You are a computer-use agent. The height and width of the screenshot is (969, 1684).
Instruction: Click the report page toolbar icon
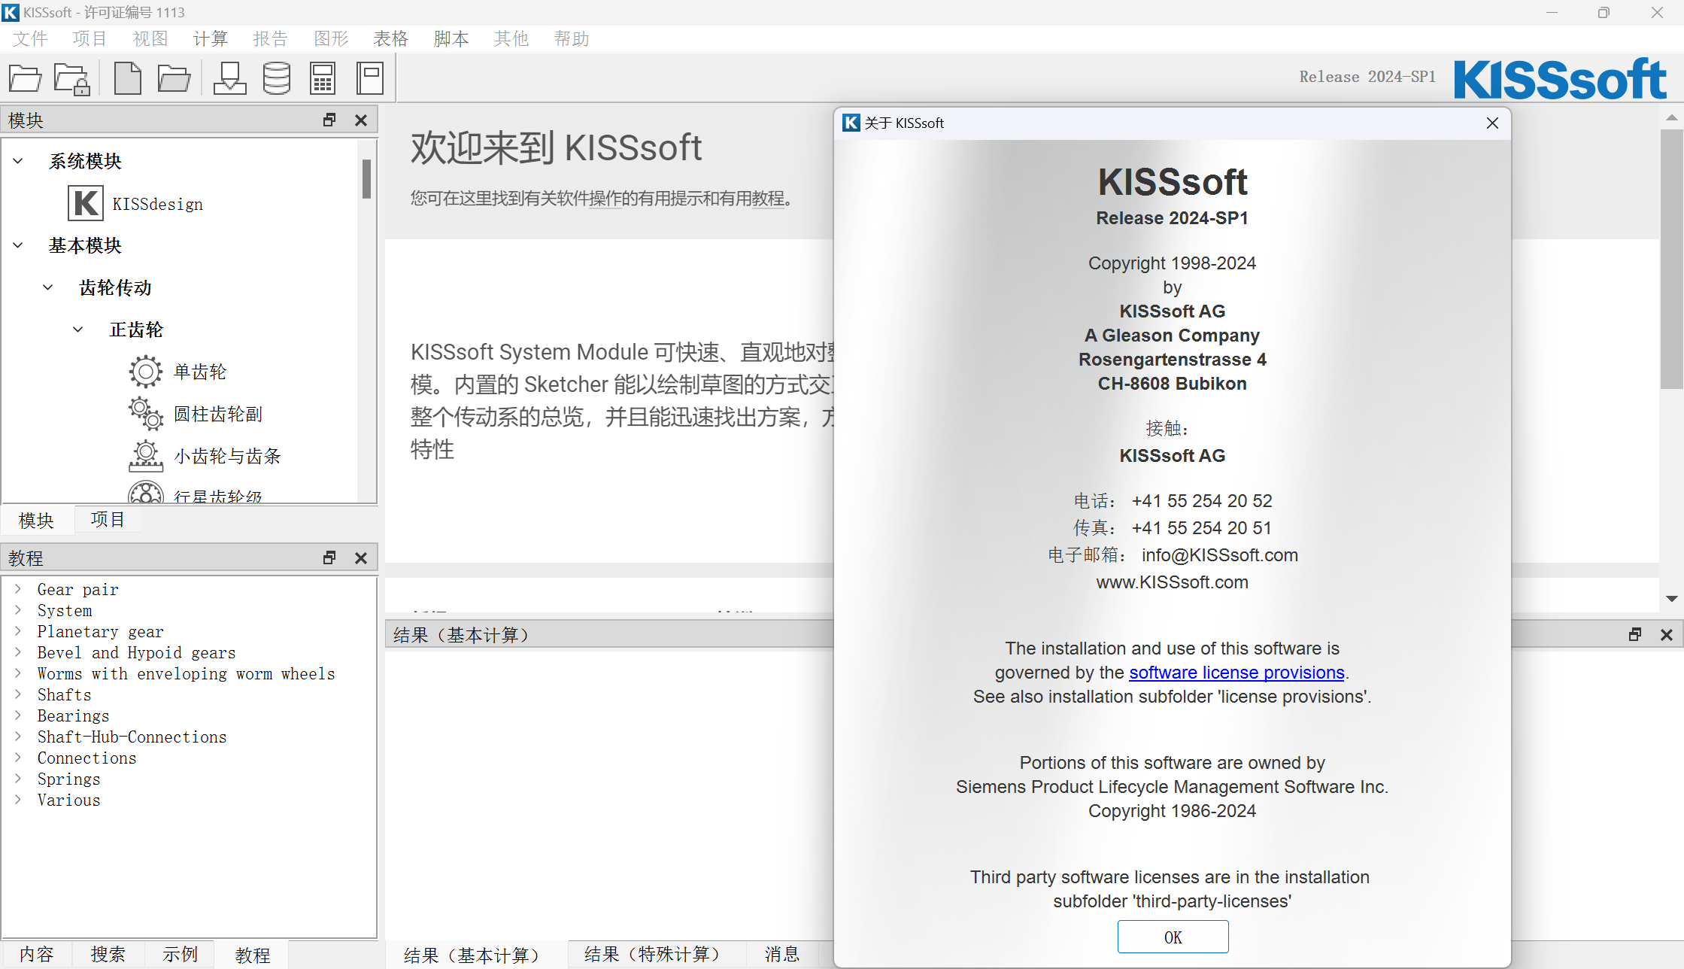click(x=369, y=78)
